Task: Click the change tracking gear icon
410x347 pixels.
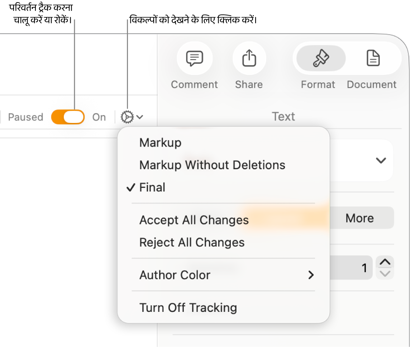Action: coord(128,117)
